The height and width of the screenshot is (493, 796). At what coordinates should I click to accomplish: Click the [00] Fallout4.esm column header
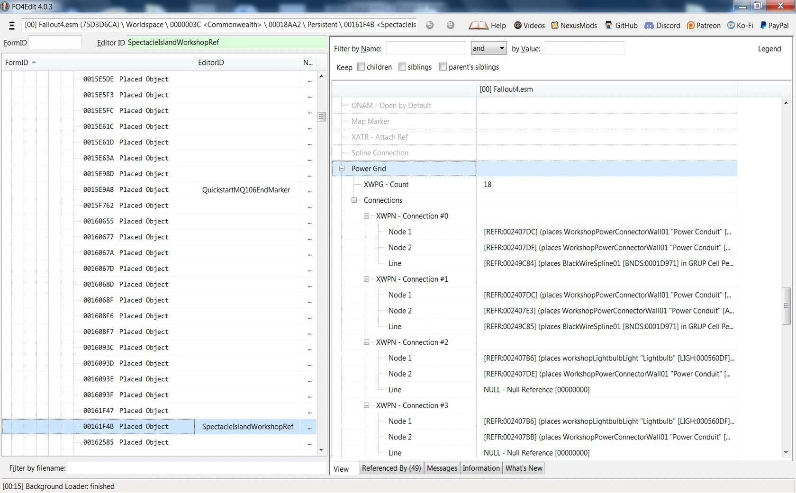tap(606, 89)
